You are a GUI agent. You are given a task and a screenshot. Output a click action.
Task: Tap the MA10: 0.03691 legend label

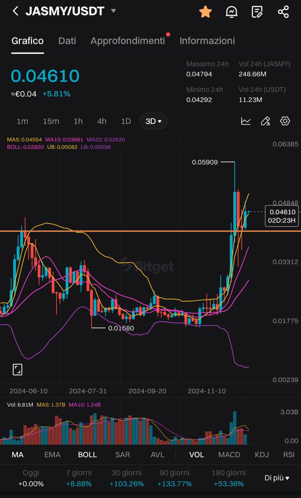pyautogui.click(x=65, y=140)
